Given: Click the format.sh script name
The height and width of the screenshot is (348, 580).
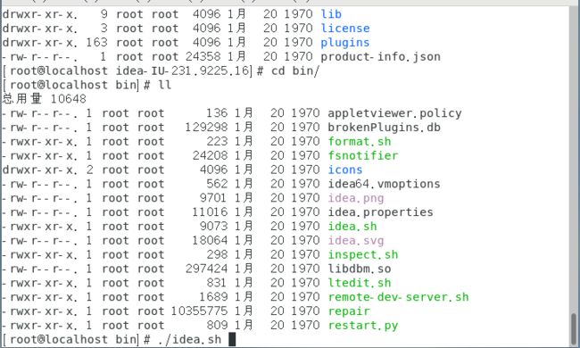Looking at the screenshot, I should coord(360,141).
